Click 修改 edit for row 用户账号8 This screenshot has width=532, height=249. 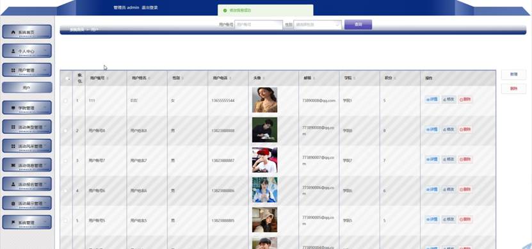click(x=449, y=129)
